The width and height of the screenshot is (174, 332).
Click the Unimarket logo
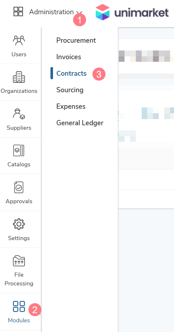tap(132, 12)
